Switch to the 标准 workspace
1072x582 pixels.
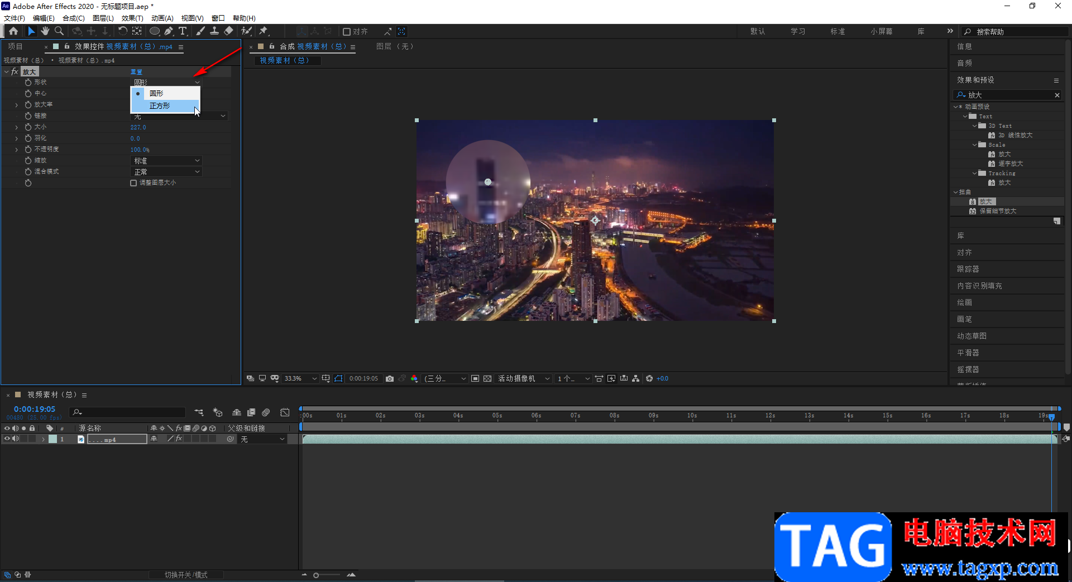pyautogui.click(x=837, y=32)
